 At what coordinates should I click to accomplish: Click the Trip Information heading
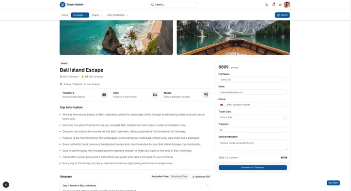click(71, 107)
